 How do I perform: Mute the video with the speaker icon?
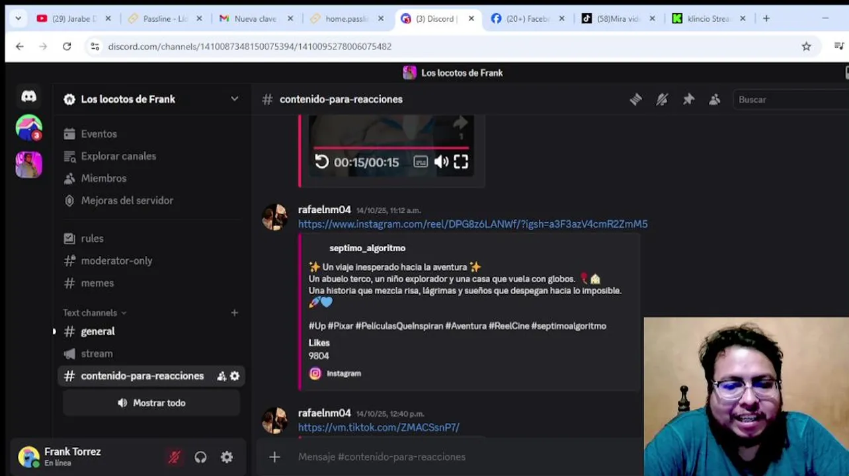tap(441, 162)
